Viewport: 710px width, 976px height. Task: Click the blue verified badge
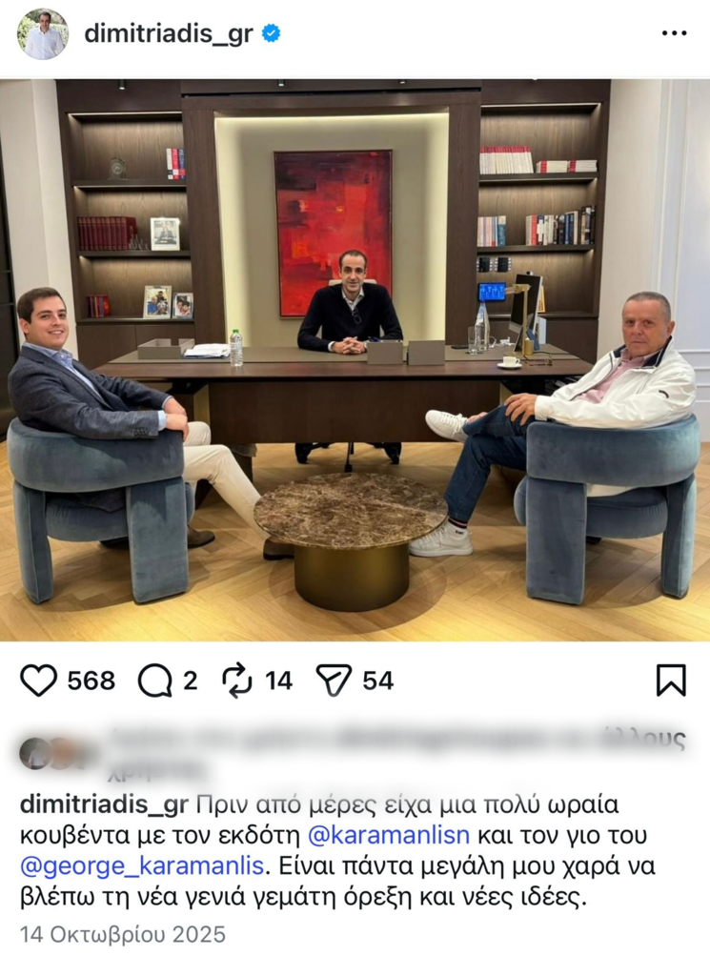point(271,33)
